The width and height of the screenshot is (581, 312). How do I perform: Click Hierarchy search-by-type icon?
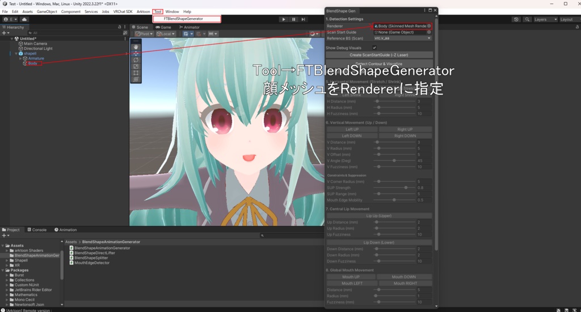point(125,33)
